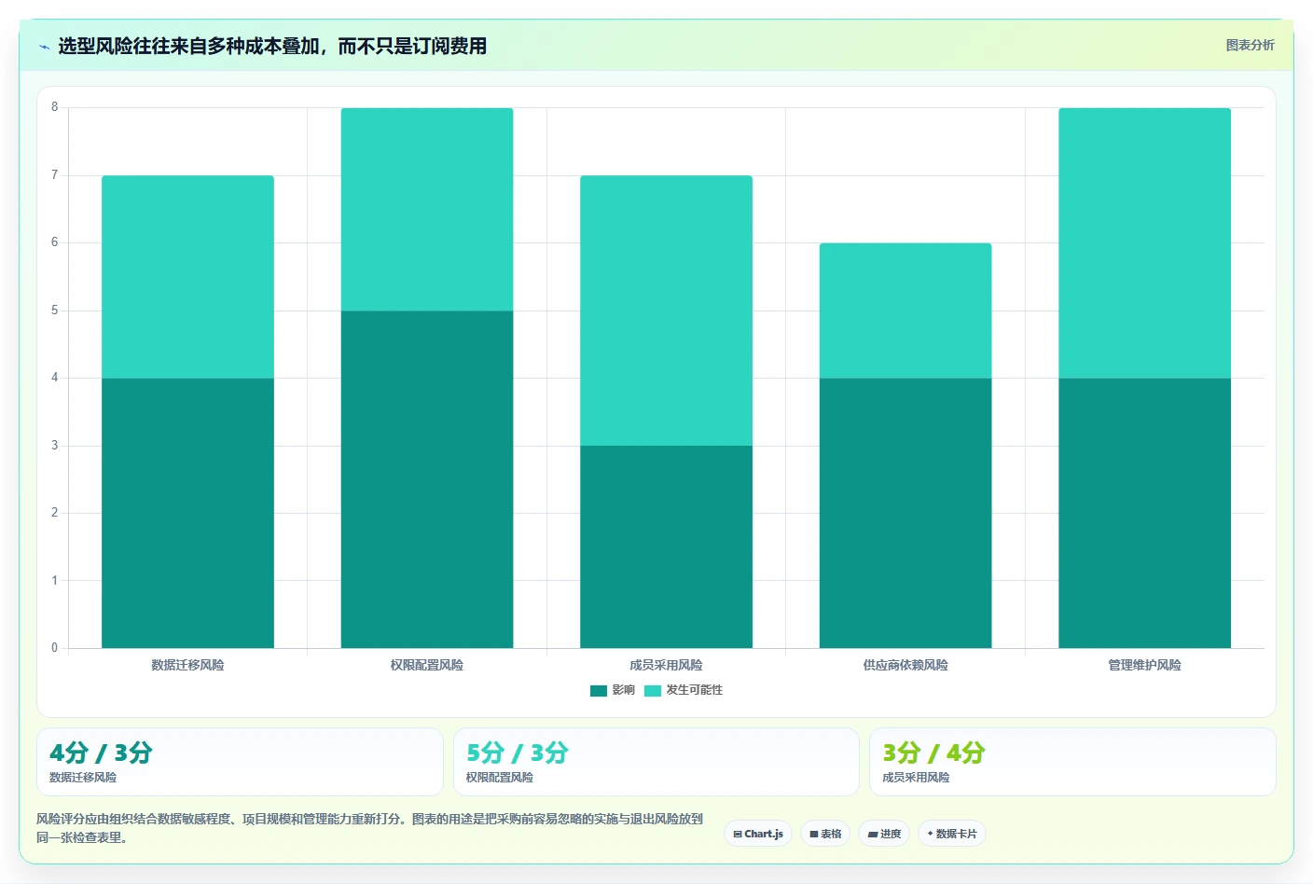The height and width of the screenshot is (884, 1313).
Task: Toggle the 影响 series in the chart legend
Action: (x=613, y=690)
